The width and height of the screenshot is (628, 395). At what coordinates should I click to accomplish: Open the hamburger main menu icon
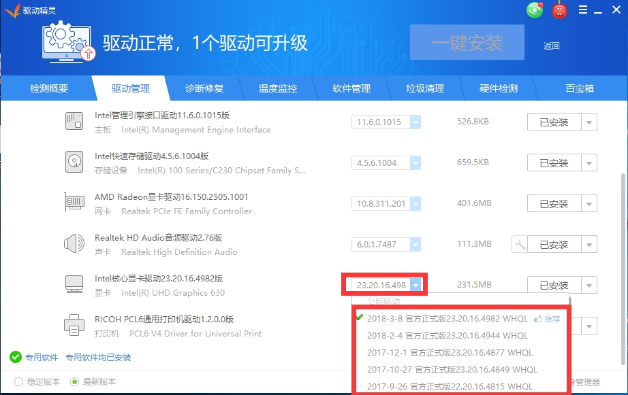point(583,10)
